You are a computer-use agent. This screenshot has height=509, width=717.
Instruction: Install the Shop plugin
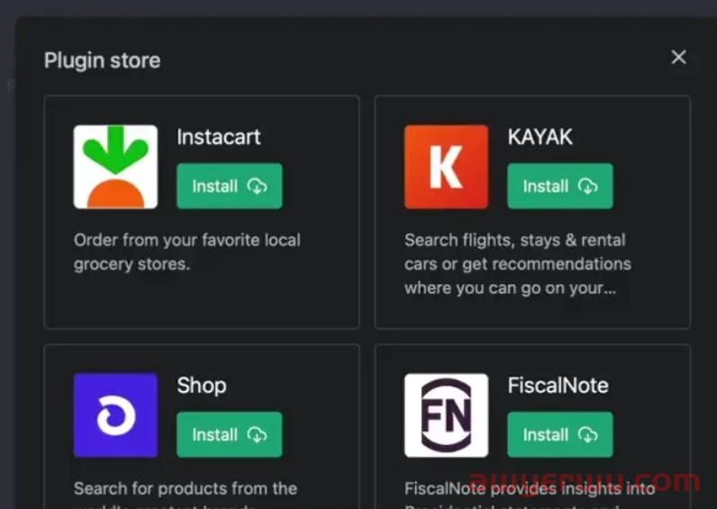pos(230,434)
